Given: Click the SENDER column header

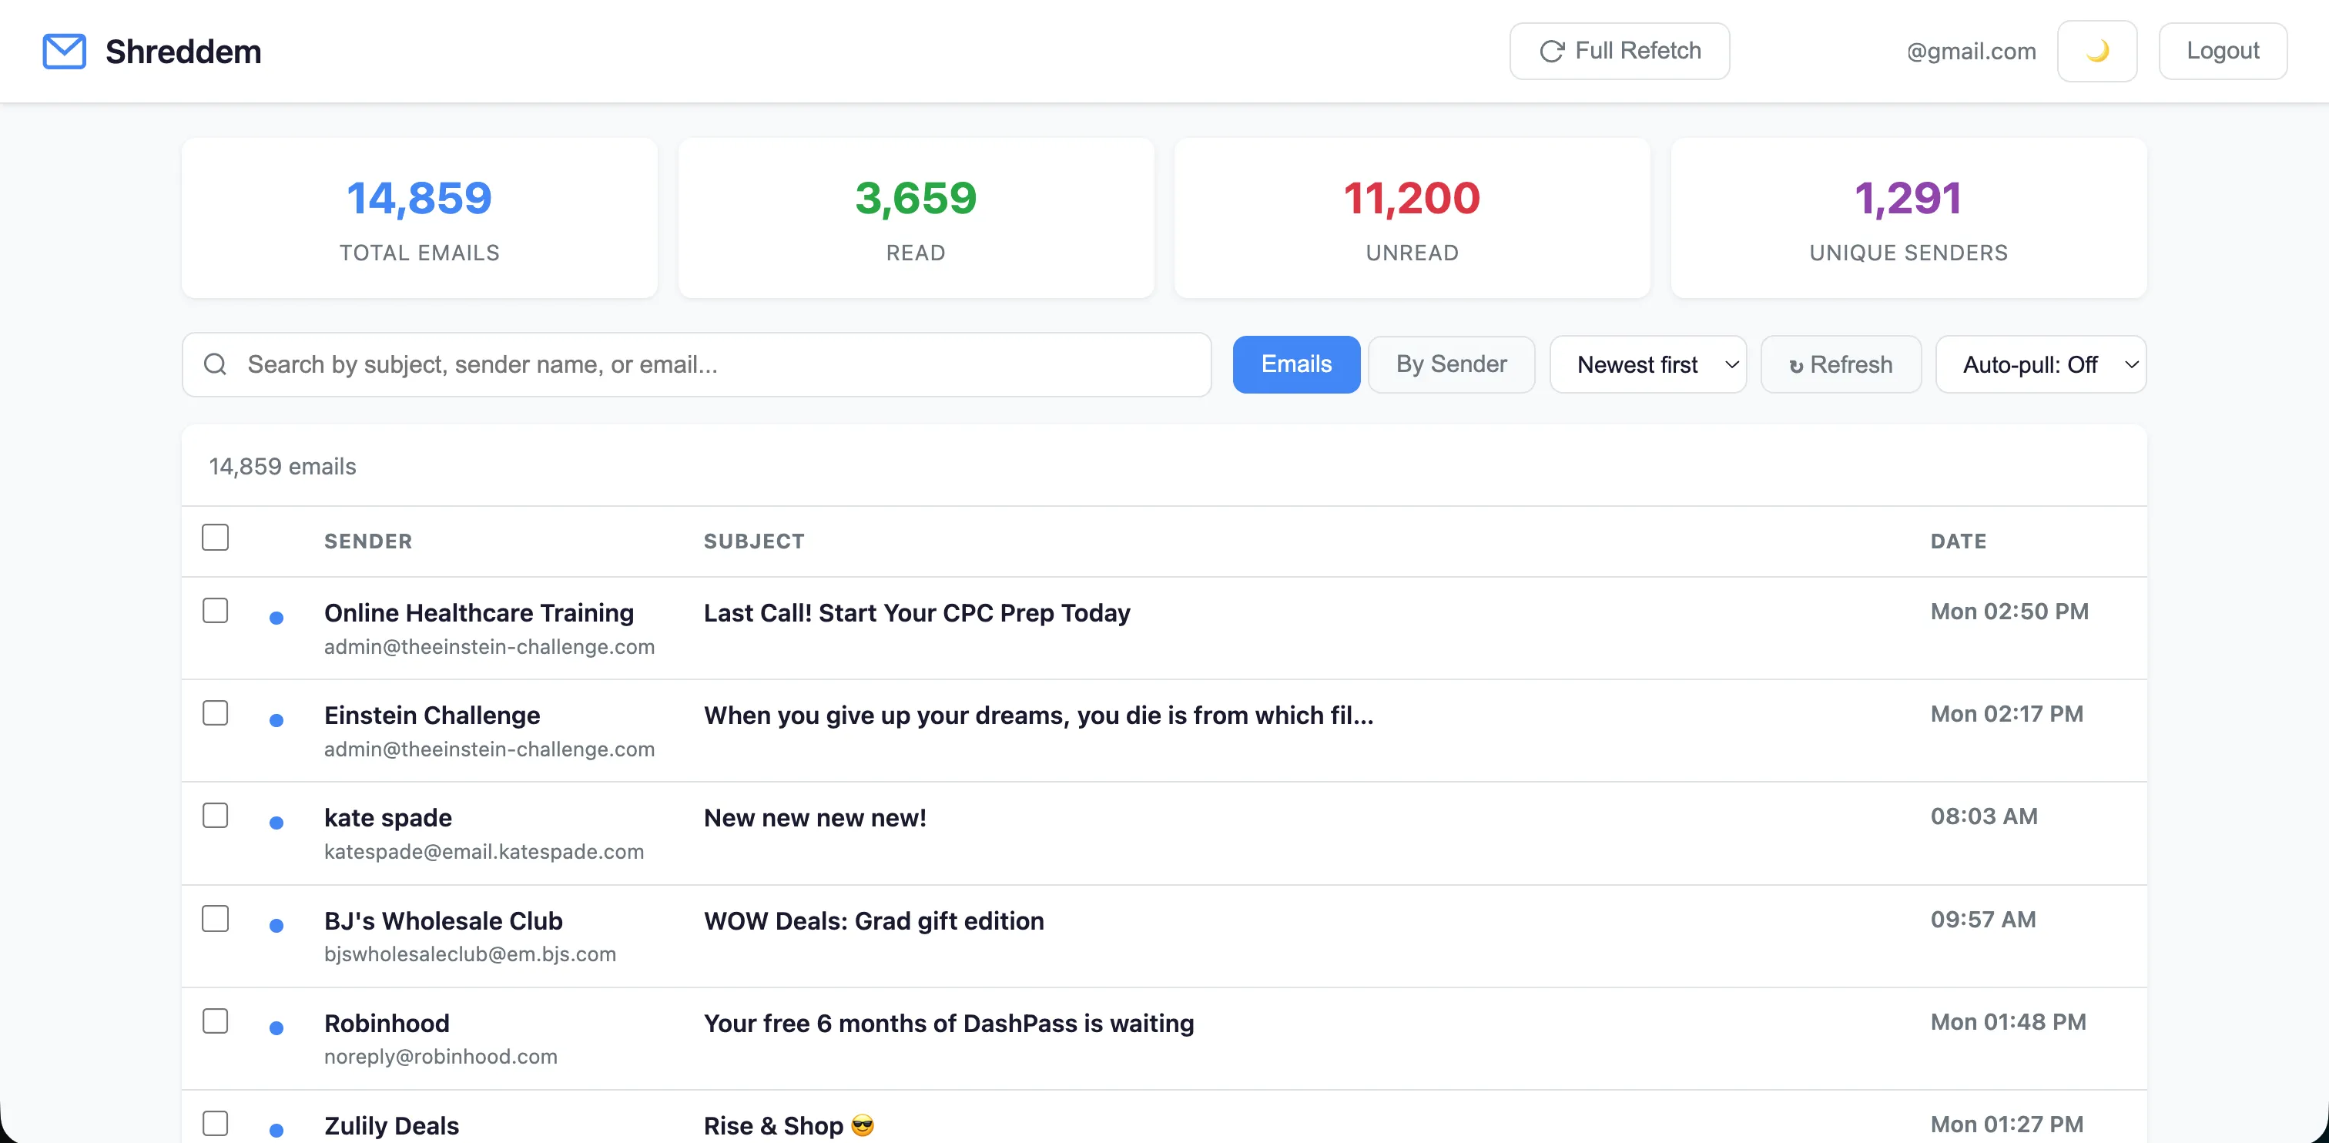Looking at the screenshot, I should pyautogui.click(x=368, y=541).
